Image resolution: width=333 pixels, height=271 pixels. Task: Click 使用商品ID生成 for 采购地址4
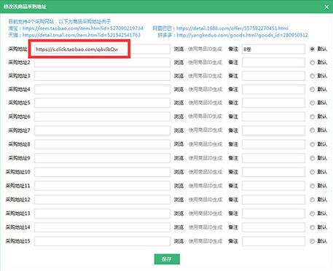pyautogui.click(x=205, y=90)
